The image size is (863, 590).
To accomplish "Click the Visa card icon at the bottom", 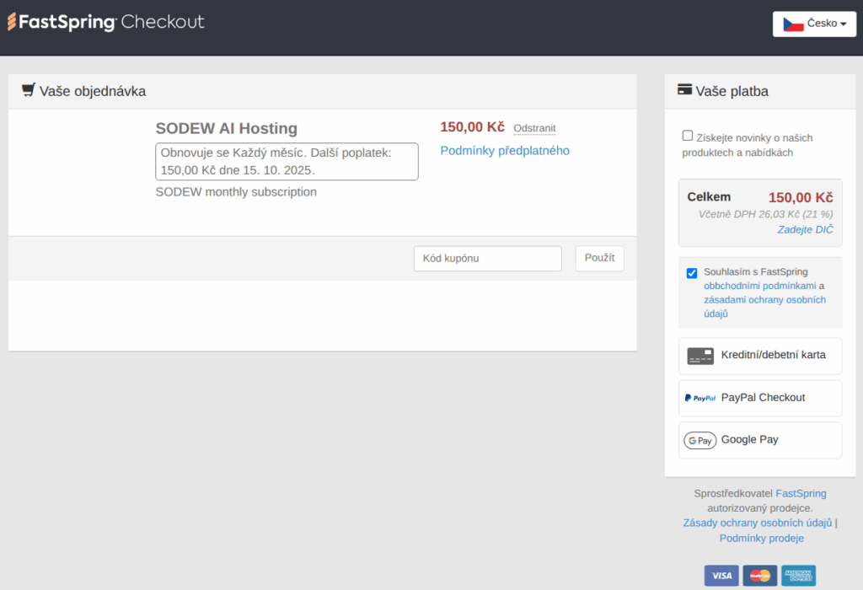I will click(721, 575).
